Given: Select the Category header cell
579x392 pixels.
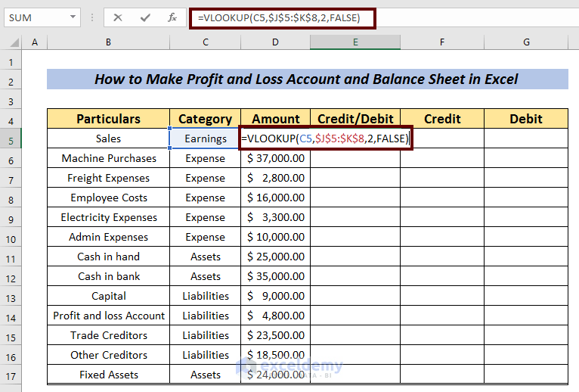Looking at the screenshot, I should point(206,119).
